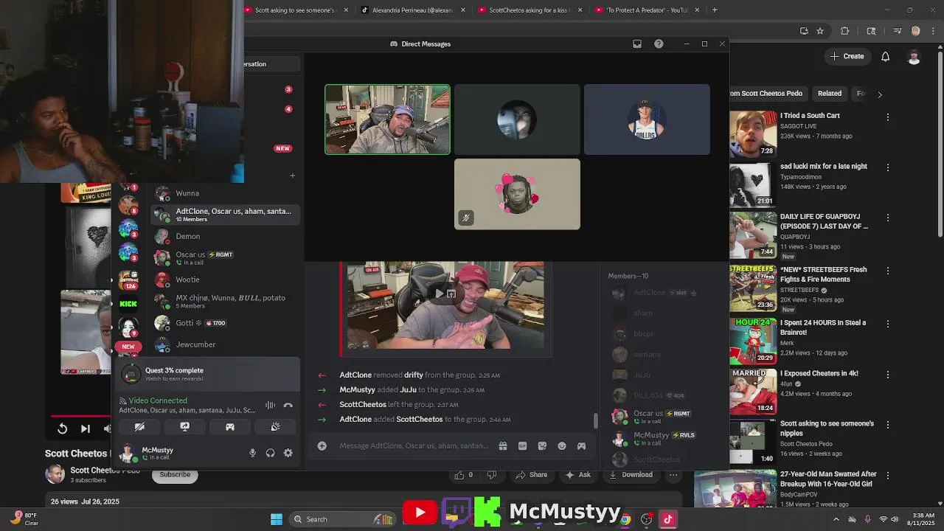Open the Quest 3% complete banner
944x531 pixels.
pos(206,374)
